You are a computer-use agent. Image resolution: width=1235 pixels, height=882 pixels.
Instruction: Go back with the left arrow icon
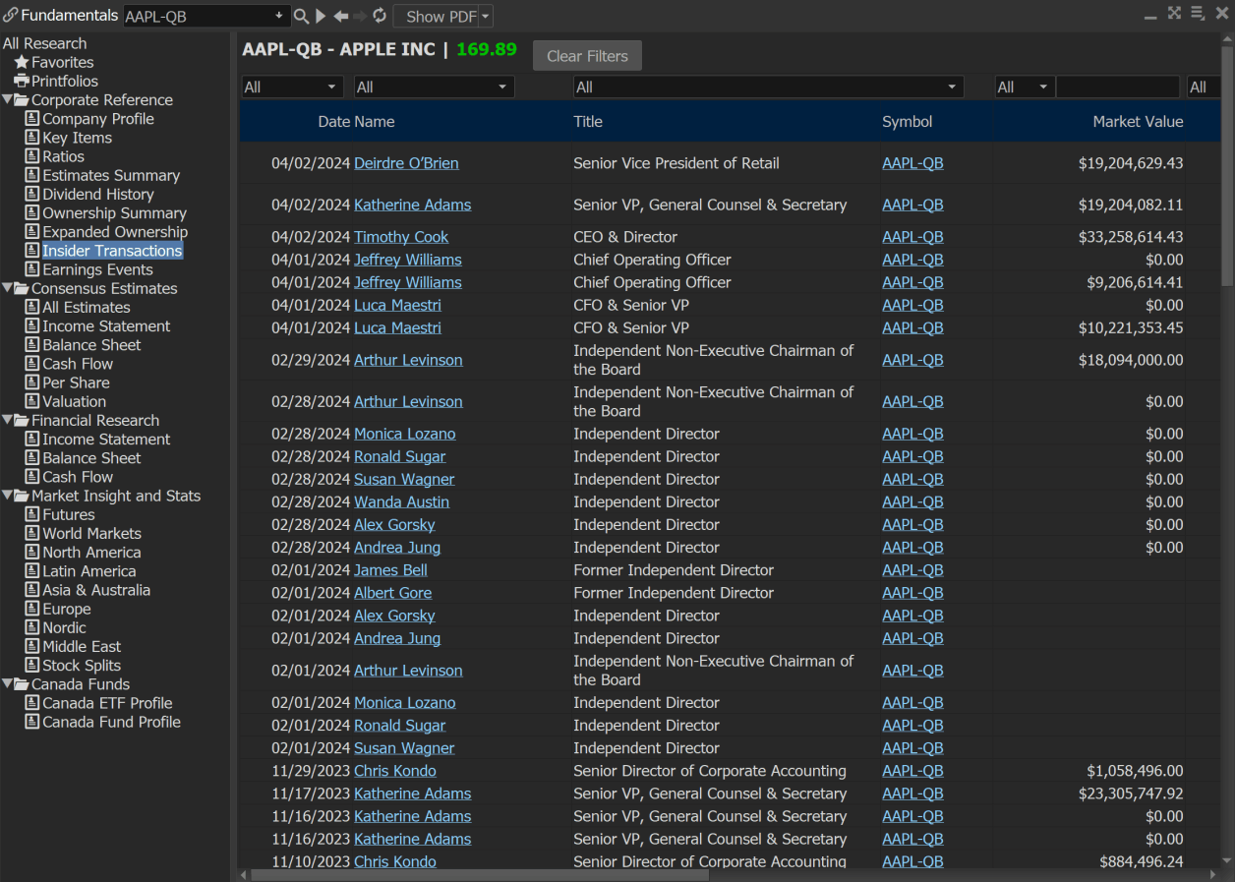[x=341, y=17]
